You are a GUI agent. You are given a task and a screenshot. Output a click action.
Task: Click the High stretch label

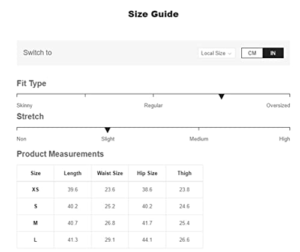click(284, 139)
